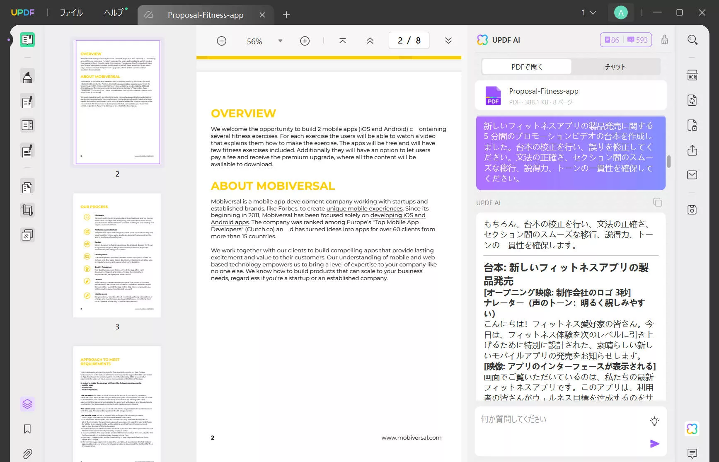Select the page 2 thumbnail
The image size is (719, 462).
pyautogui.click(x=118, y=102)
